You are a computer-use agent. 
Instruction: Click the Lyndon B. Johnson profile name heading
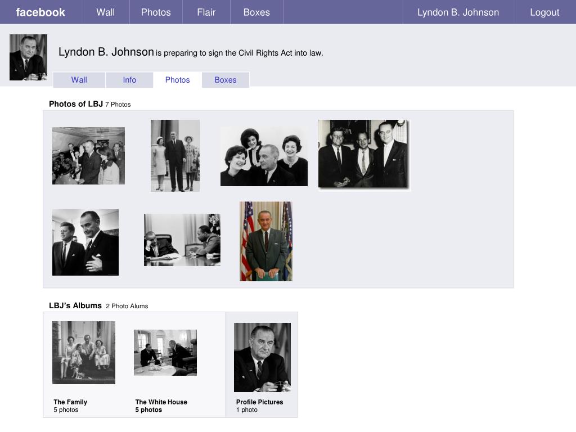[106, 52]
